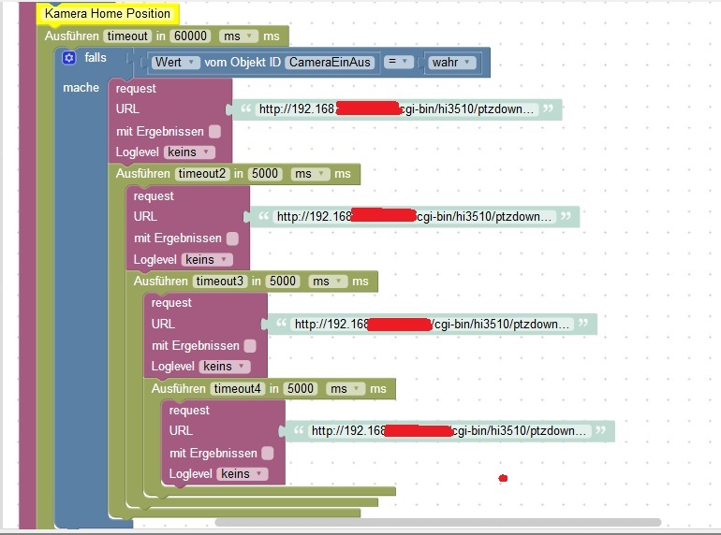Screen dimensions: 721x535
Task: Edit the timeout4 name field
Action: point(238,388)
